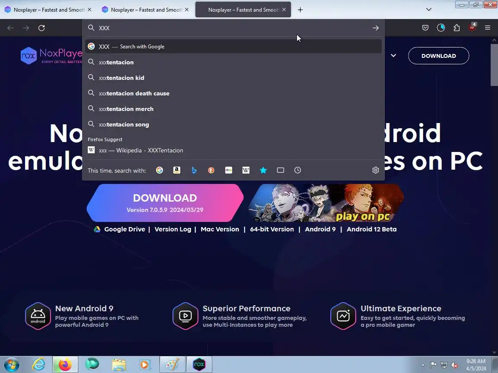Expand the list all tabs dropdown
The image size is (498, 373).
[x=429, y=9]
